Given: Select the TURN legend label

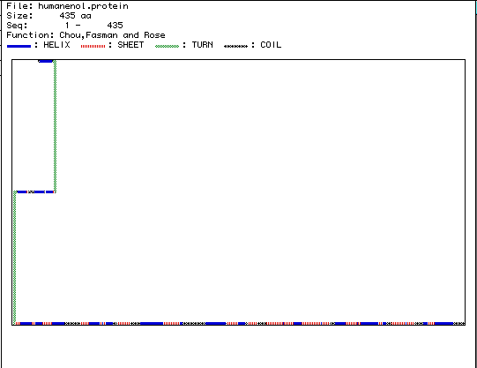Looking at the screenshot, I should pos(202,45).
